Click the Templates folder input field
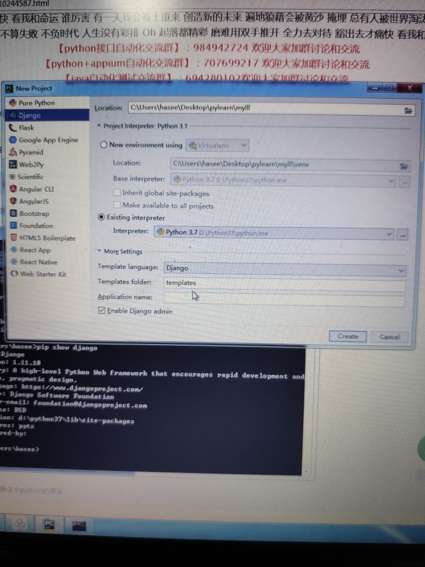The width and height of the screenshot is (425, 567). click(x=285, y=284)
